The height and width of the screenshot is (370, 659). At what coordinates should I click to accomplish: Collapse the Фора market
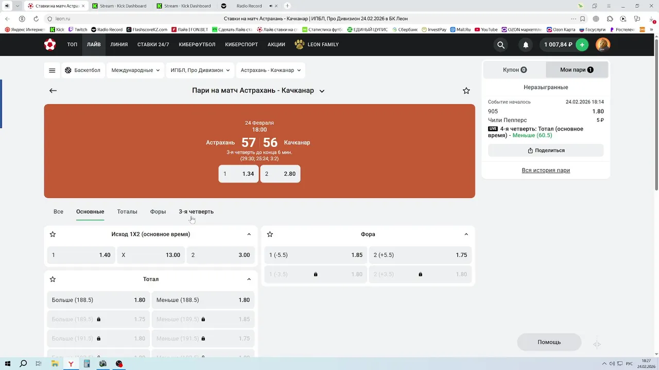(x=466, y=234)
